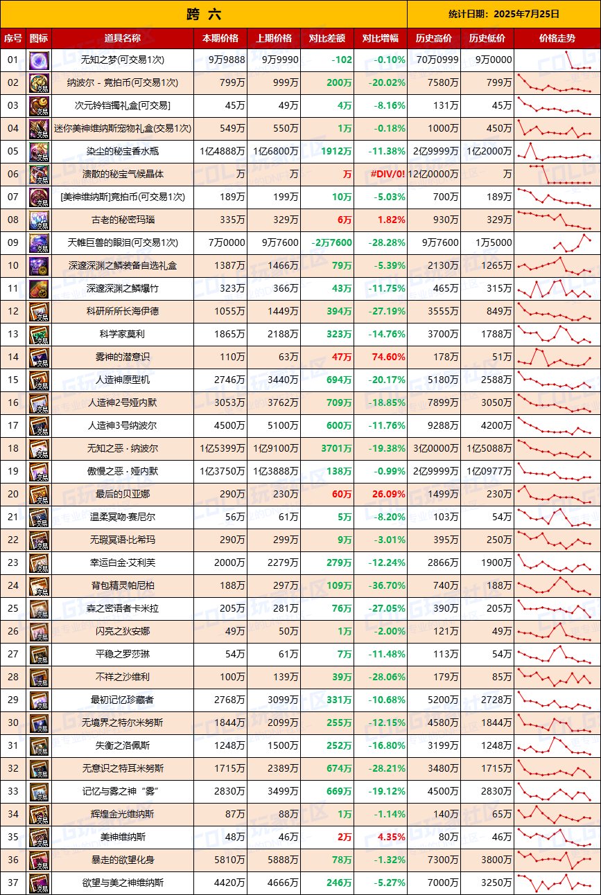
Task: Select the 闪亮之狄安娜 item name
Action: point(122,632)
